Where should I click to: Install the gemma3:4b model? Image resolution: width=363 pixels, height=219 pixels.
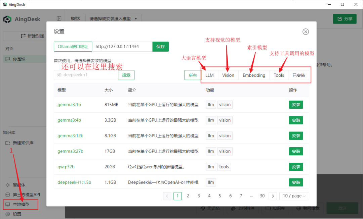296,120
